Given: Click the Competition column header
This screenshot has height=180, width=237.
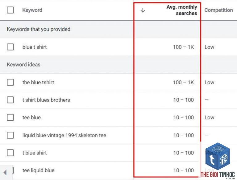Looking at the screenshot, I should coord(218,10).
